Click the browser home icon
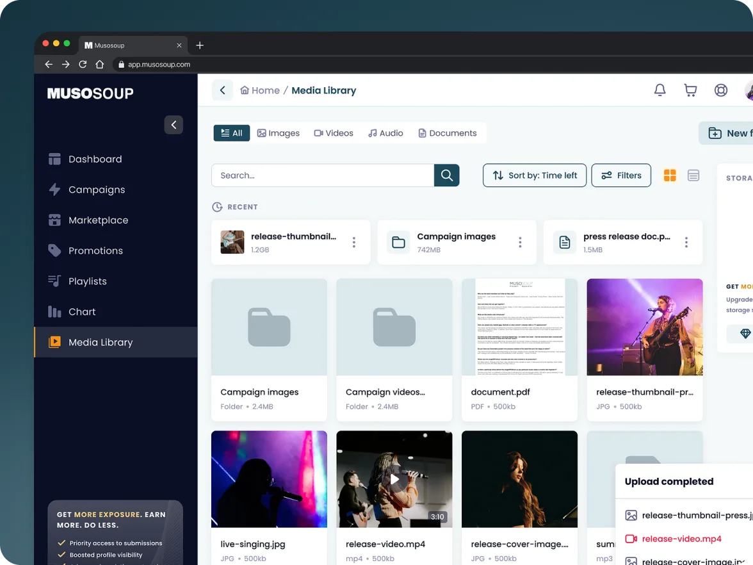 coord(100,64)
